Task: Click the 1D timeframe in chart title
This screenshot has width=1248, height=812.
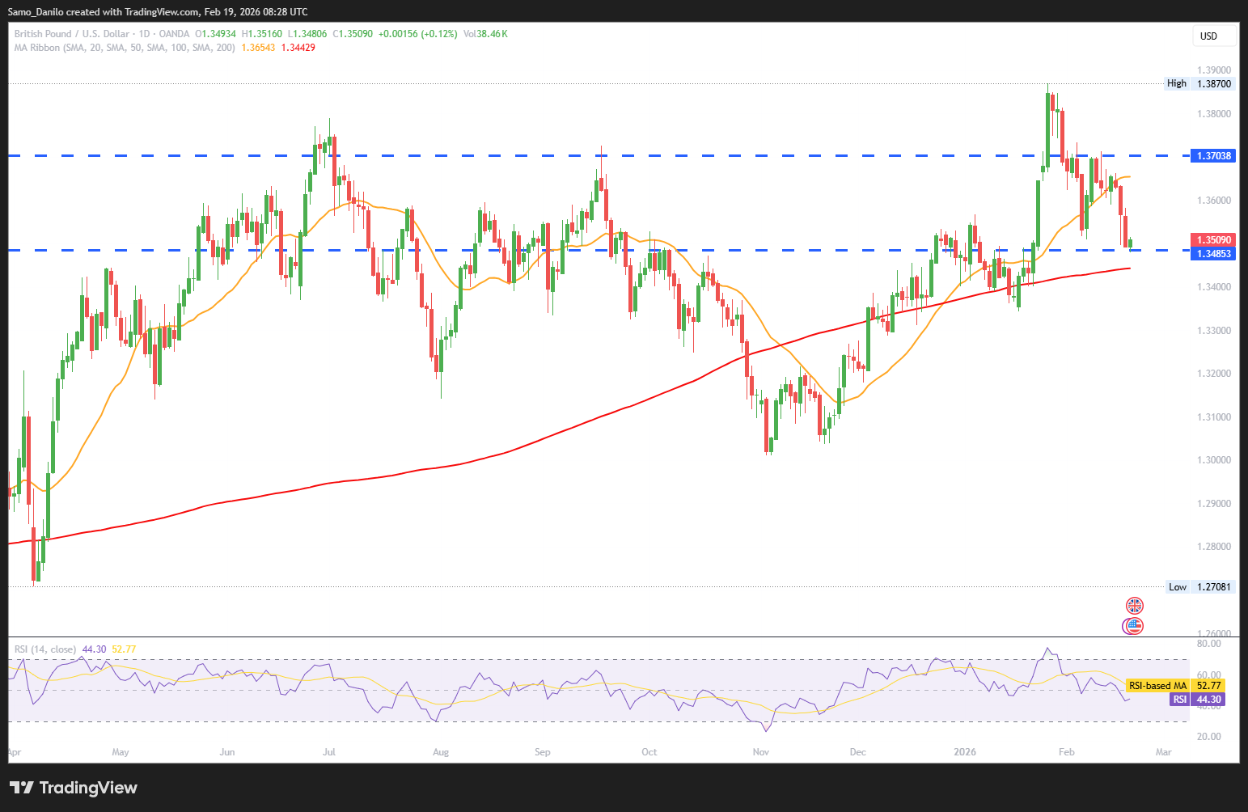Action: click(145, 34)
